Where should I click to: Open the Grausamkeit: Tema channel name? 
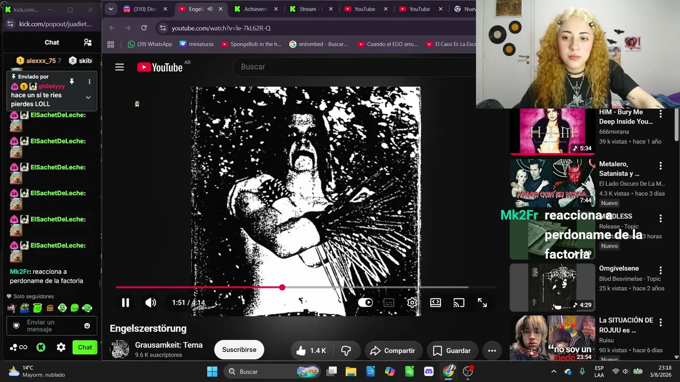(x=169, y=345)
